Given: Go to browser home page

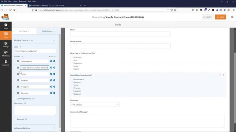Looking at the screenshot, I should tap(14, 10).
